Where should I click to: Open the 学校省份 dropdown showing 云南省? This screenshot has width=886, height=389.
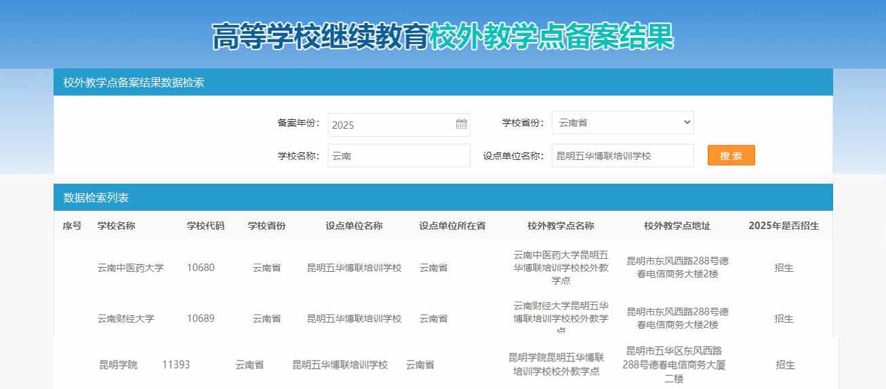(x=622, y=123)
